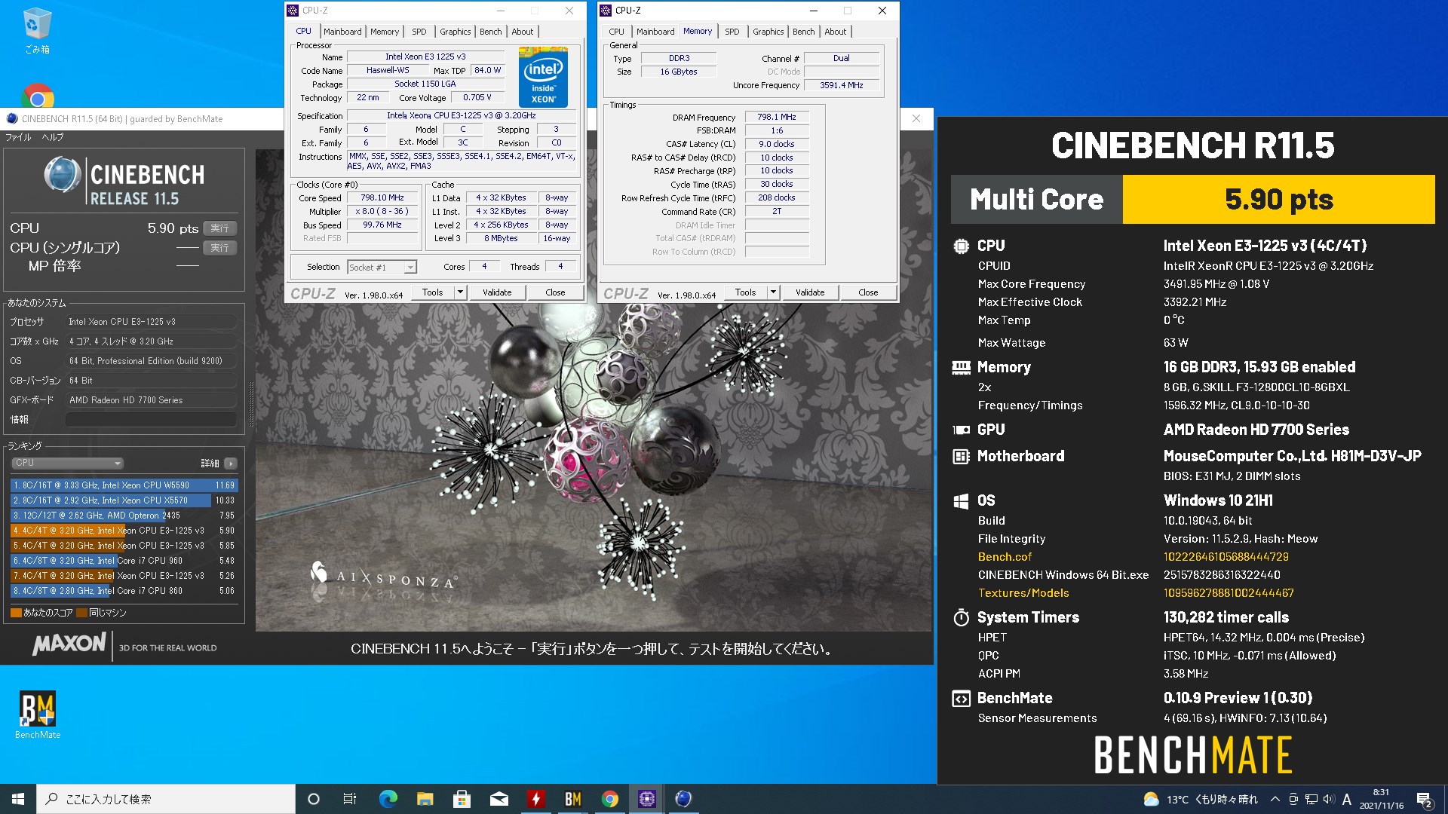Run the single-core CPU test with 実行
This screenshot has width=1448, height=814.
click(x=219, y=248)
